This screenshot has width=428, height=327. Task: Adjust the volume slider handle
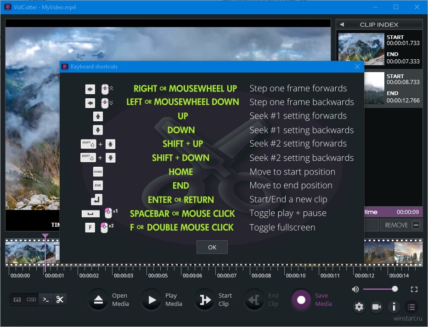(394, 289)
